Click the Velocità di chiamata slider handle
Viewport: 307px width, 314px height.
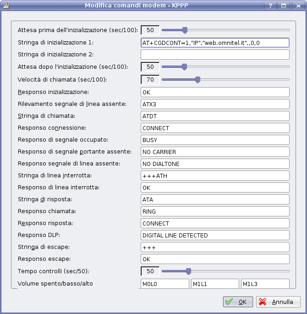pos(197,80)
